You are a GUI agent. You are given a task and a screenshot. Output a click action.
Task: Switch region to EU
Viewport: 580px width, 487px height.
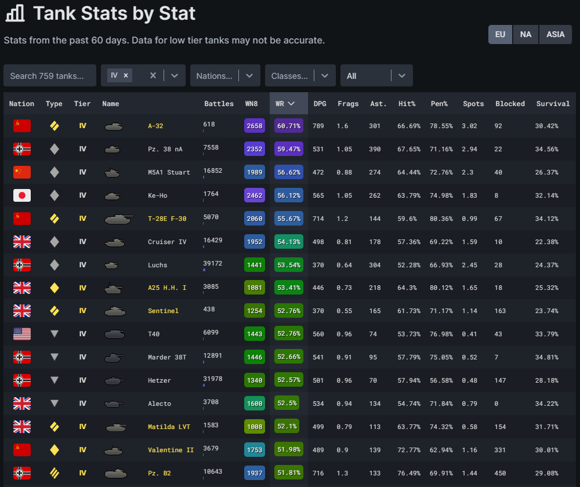[x=500, y=34]
